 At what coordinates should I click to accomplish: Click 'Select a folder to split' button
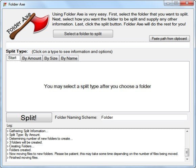click(x=83, y=33)
